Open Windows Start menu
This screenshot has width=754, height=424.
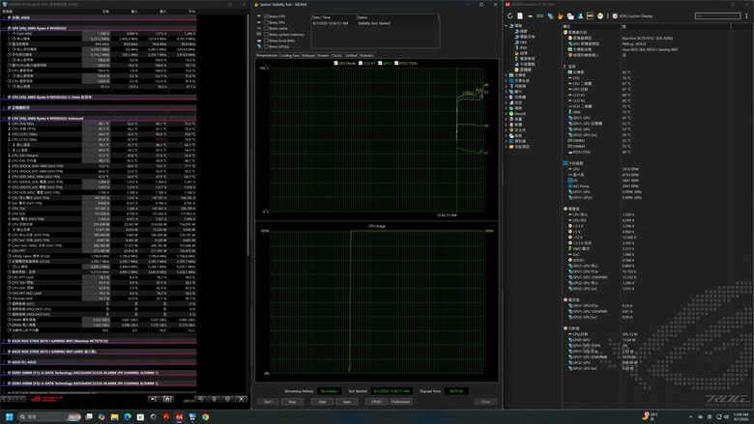[x=9, y=417]
